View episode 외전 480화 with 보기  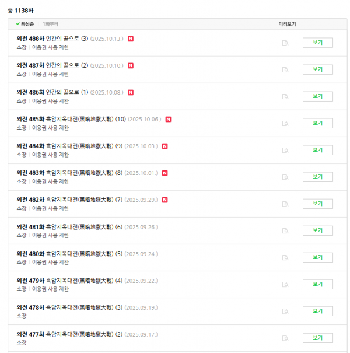[317, 257]
